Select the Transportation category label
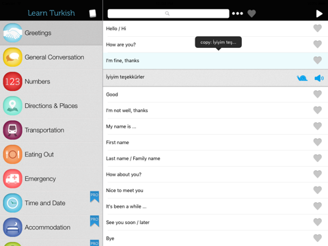328x246 pixels. (44, 130)
